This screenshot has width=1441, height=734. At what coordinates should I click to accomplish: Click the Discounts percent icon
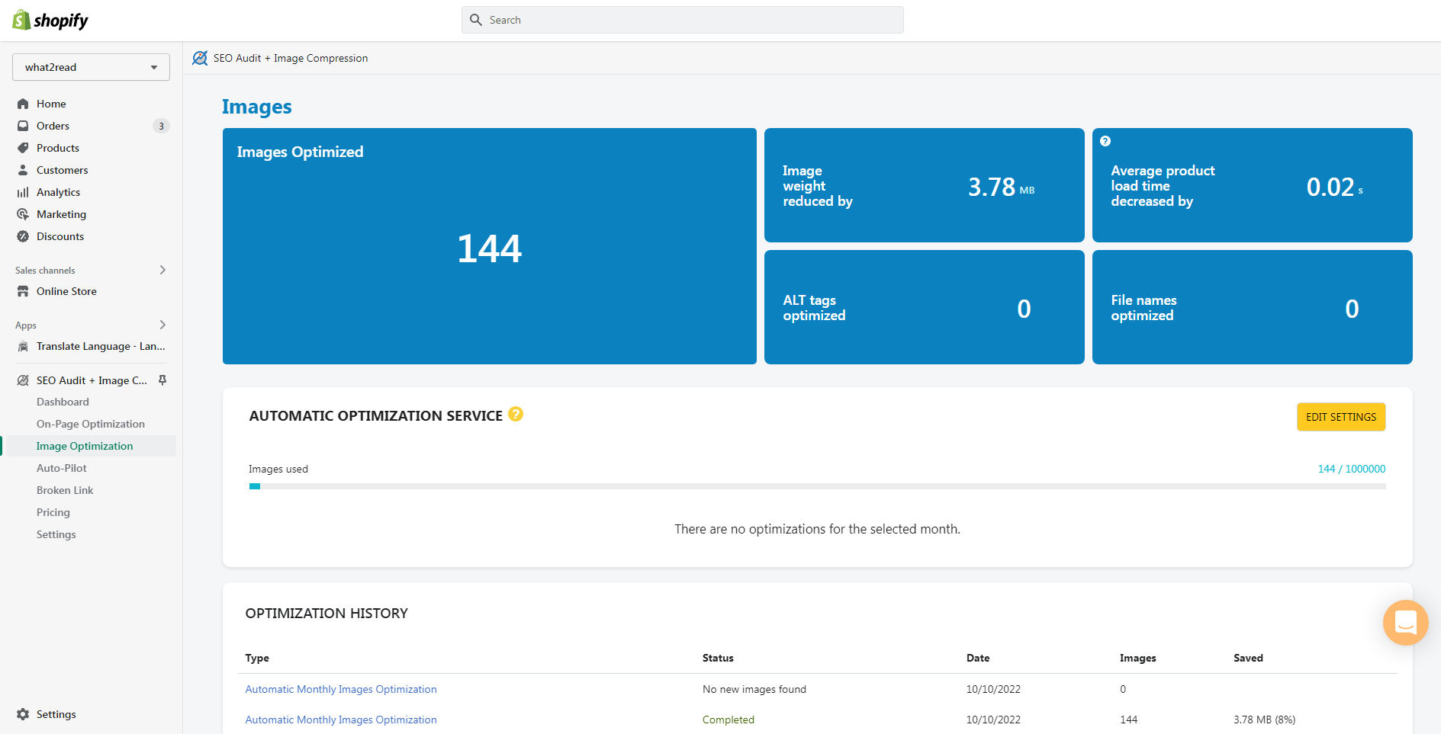click(23, 236)
